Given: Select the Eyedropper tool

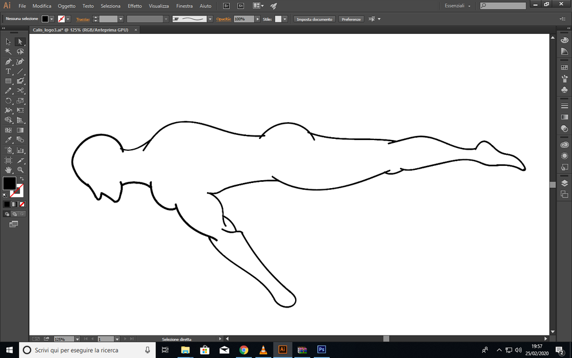Looking at the screenshot, I should point(8,140).
